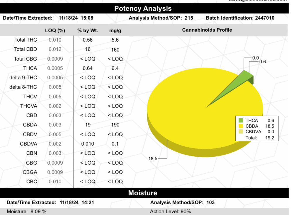Select the Action Level 90% text

pos(170,211)
